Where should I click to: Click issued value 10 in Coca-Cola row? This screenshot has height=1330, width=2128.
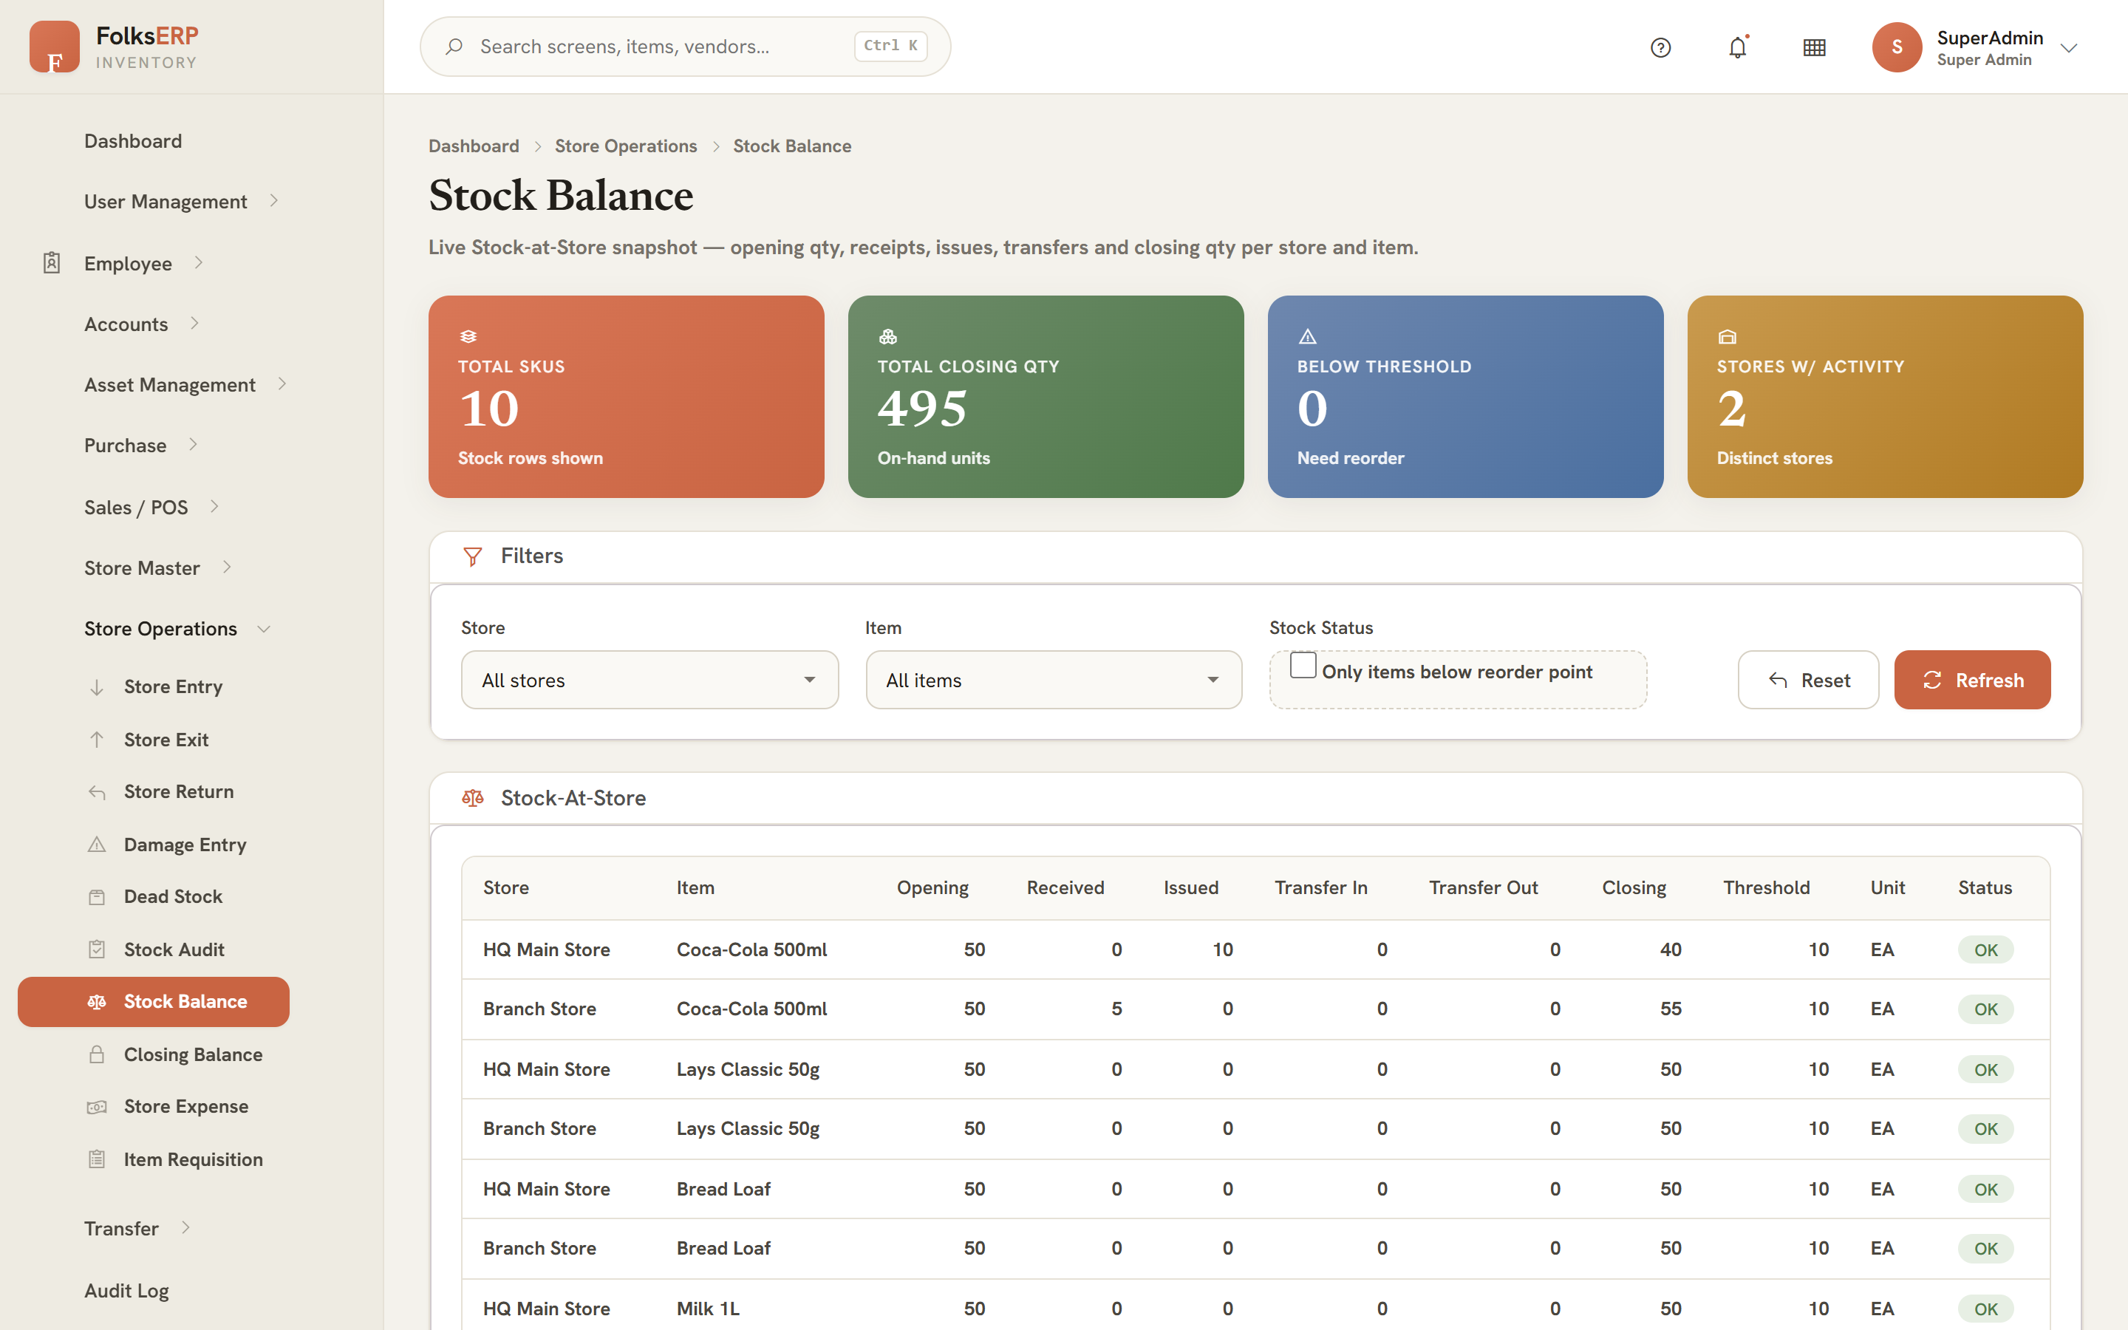1222,950
